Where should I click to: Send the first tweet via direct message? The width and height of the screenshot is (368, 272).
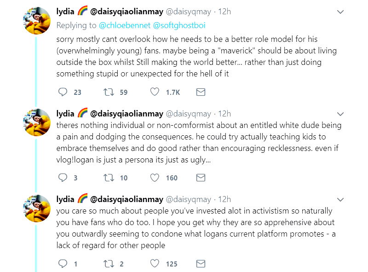coord(201,92)
